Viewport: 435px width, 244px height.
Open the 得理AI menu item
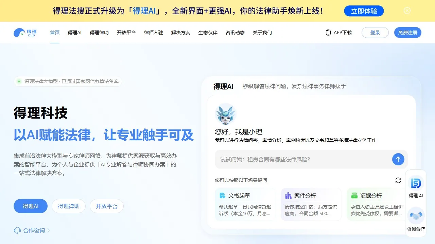[x=74, y=33]
